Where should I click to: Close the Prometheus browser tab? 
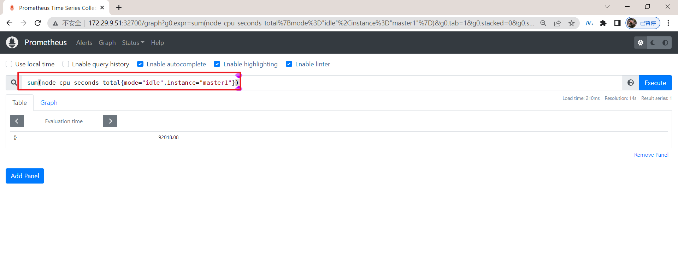[x=102, y=7]
